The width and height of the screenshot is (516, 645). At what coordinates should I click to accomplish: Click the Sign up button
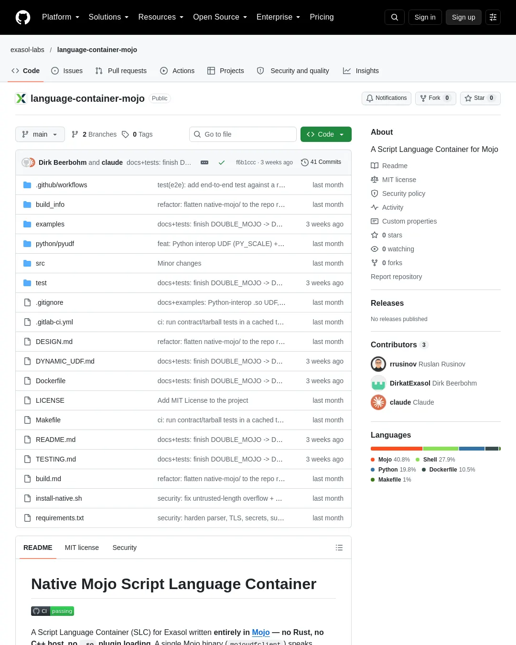click(x=463, y=17)
